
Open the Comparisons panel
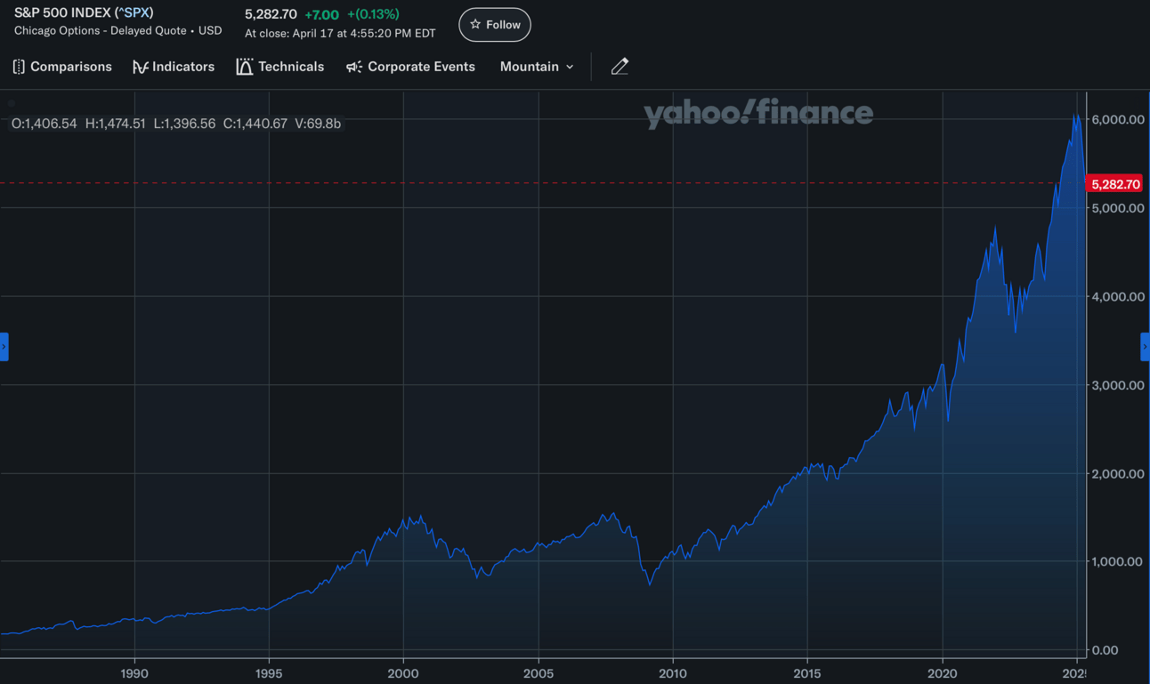pos(62,67)
